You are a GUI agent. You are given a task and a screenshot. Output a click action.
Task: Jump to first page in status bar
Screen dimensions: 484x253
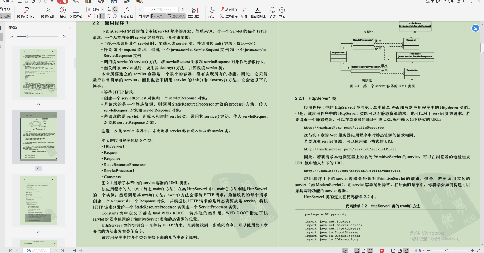click(10, 251)
